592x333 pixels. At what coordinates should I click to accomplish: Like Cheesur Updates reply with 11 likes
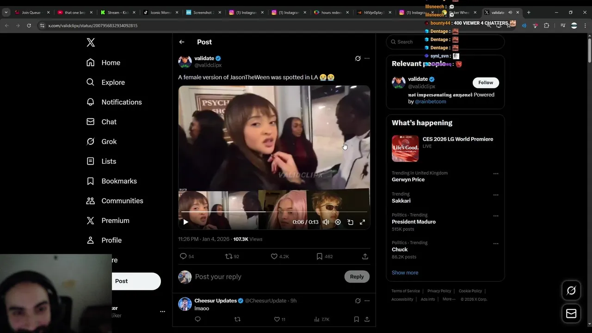(x=279, y=319)
